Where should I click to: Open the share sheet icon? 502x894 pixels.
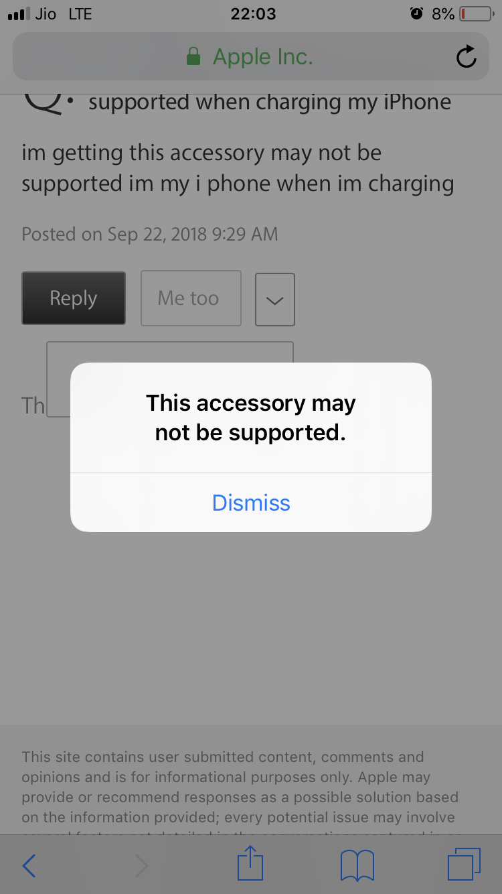251,864
